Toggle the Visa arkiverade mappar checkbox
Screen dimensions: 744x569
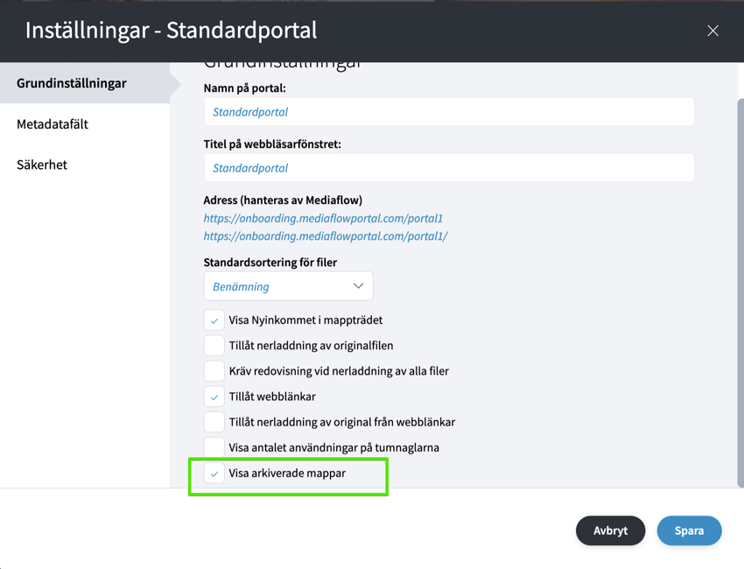214,474
